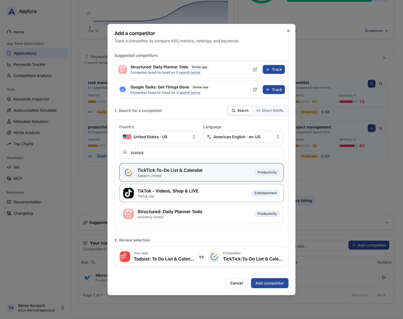Select TickTick:To-Do List & Calendar result
This screenshot has height=319, width=403.
coord(201,172)
